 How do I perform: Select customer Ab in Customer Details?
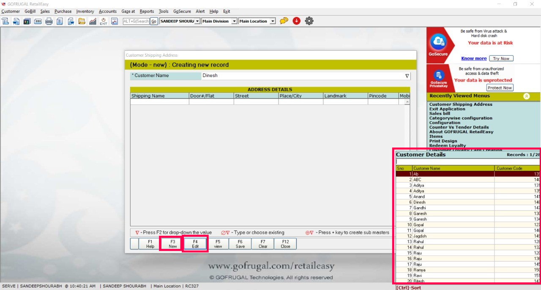click(x=468, y=174)
